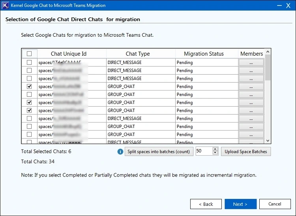296x216 pixels.
Task: Check the first DIRECT_MESSAGE row's checkbox
Action: [x=29, y=62]
